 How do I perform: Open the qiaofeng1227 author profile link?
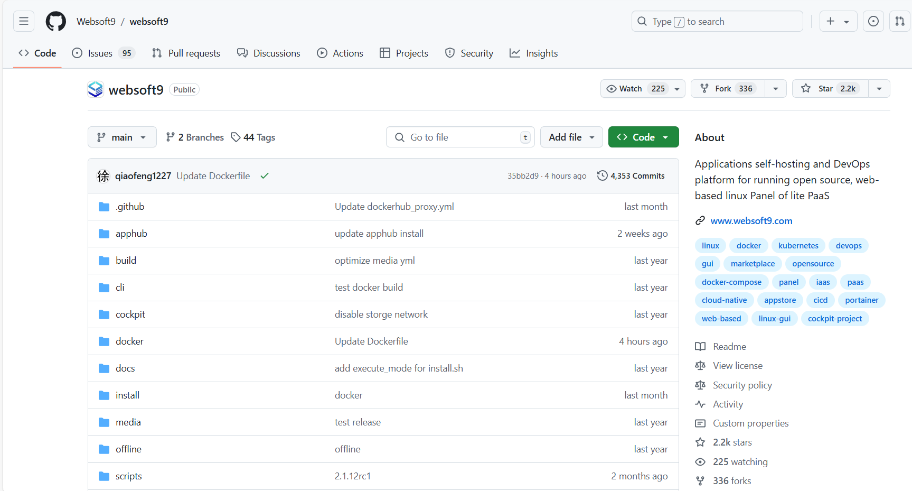point(143,176)
